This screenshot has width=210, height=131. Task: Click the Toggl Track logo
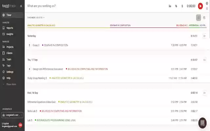click(9, 6)
